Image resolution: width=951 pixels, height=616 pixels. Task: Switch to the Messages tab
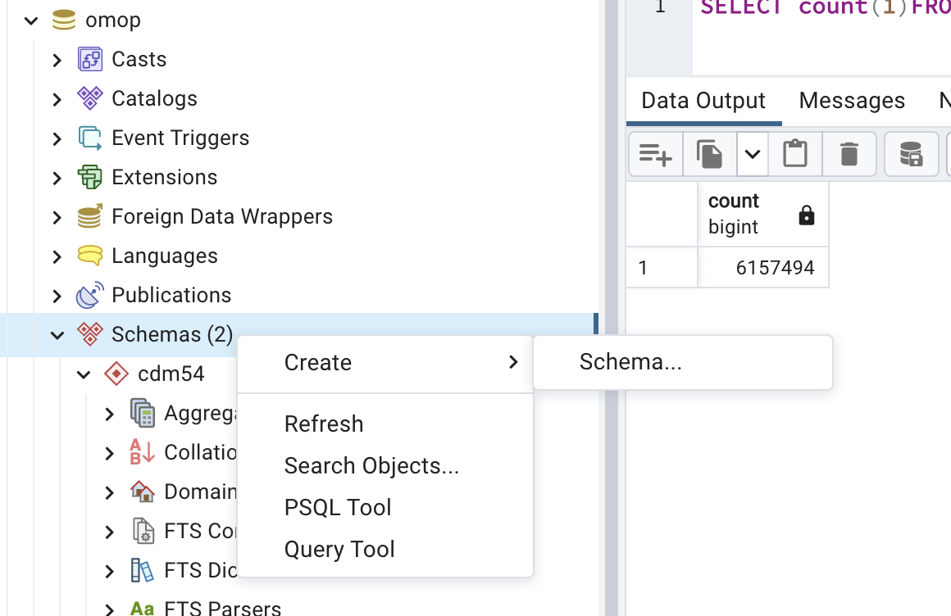click(852, 100)
